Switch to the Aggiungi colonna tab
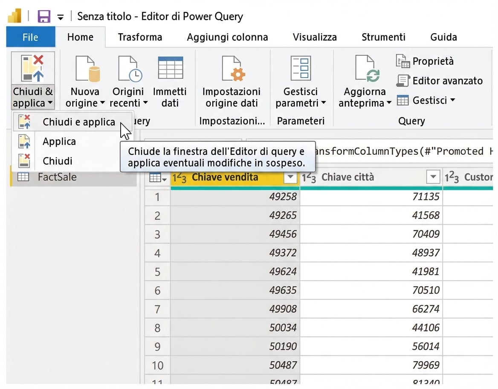Viewport: 498px width, 389px height. (x=227, y=37)
